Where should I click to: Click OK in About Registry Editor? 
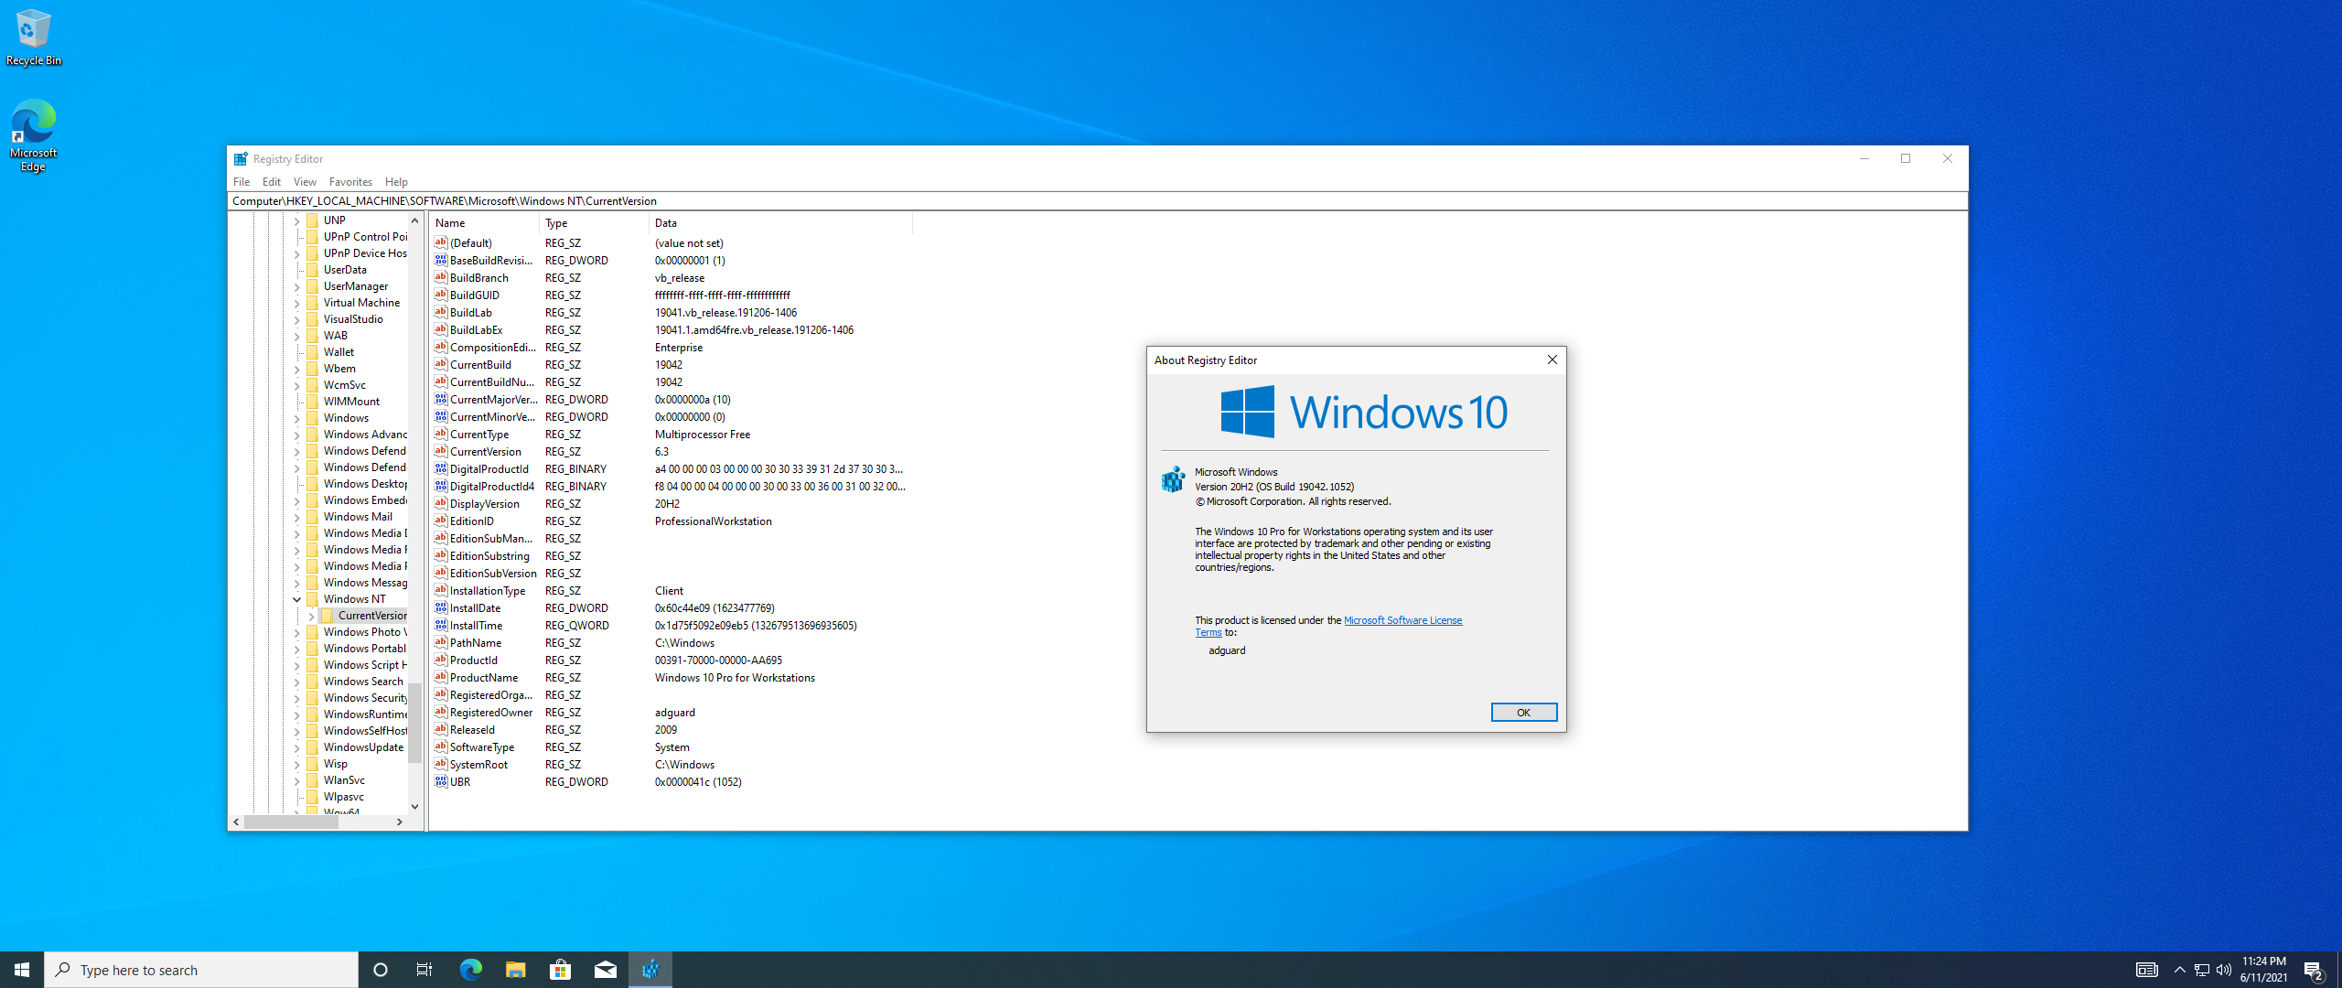[x=1523, y=712]
